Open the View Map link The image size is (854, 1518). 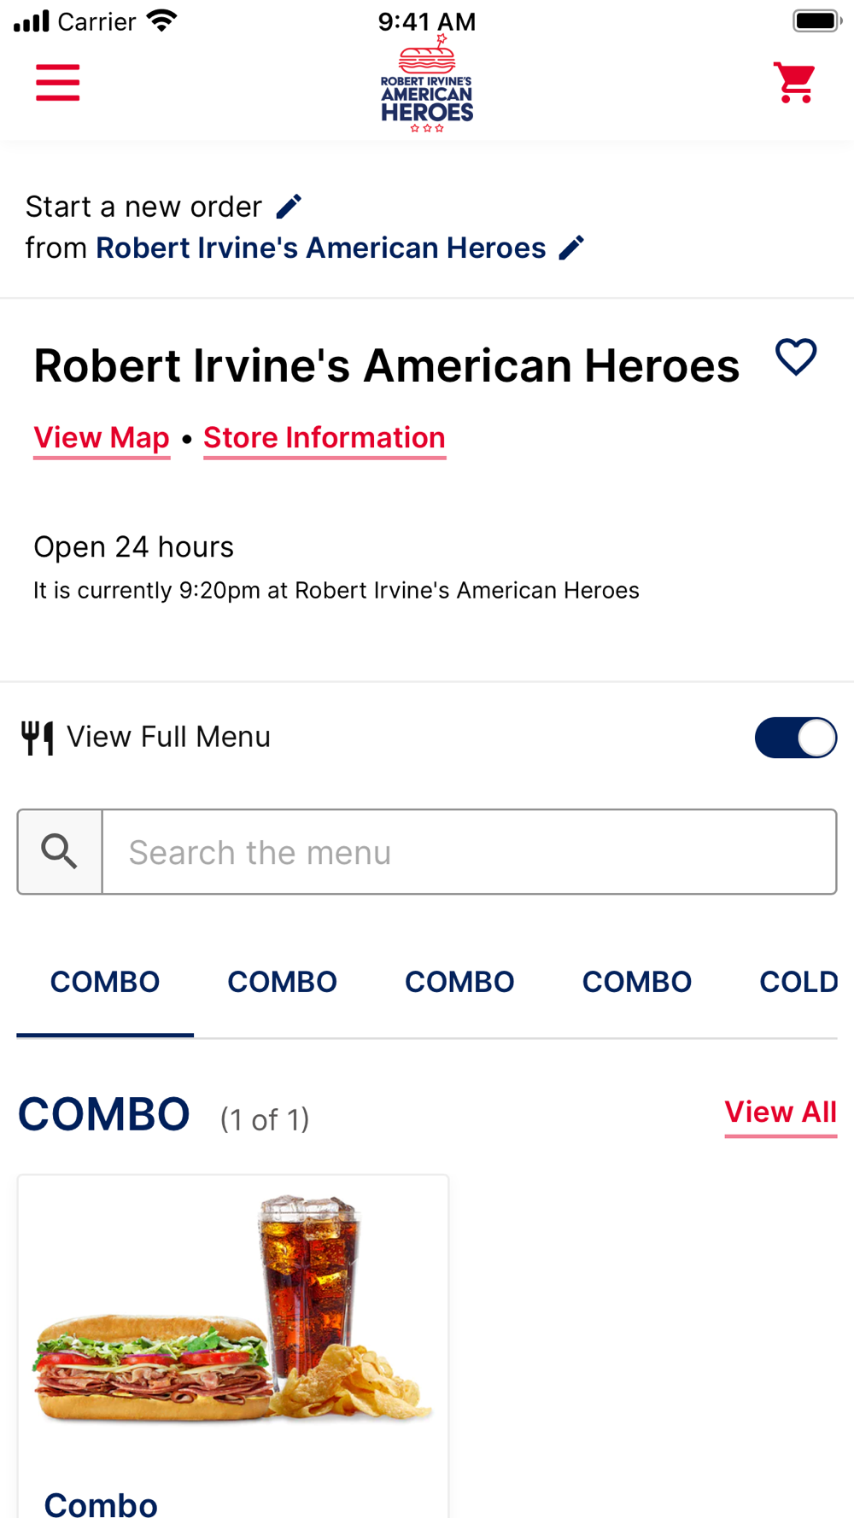pyautogui.click(x=102, y=439)
